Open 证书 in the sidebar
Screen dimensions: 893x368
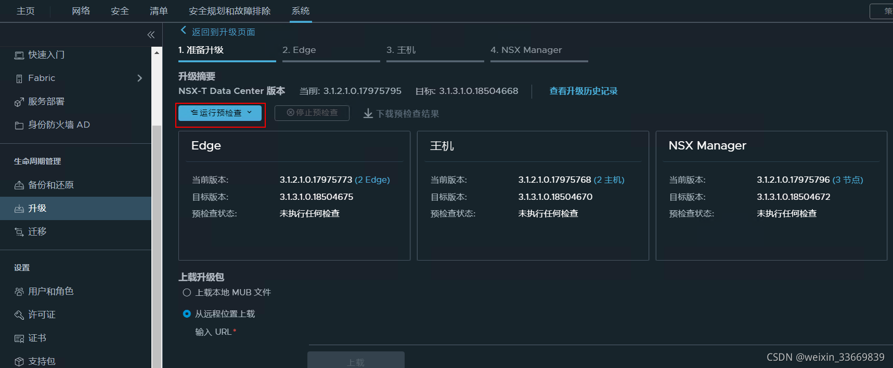37,338
